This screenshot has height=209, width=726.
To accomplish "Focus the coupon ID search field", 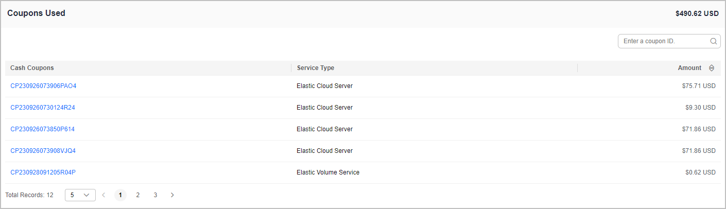I will 664,41.
